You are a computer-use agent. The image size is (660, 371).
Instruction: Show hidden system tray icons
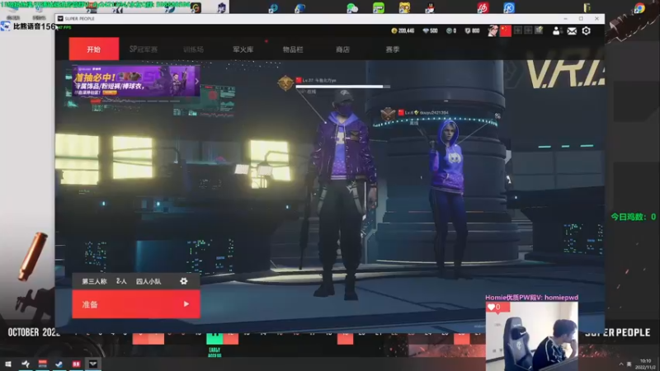coord(621,364)
